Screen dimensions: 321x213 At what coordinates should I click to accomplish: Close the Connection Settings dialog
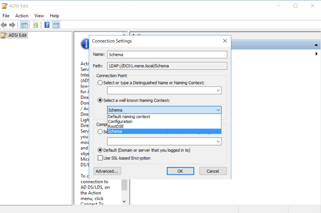(225, 41)
